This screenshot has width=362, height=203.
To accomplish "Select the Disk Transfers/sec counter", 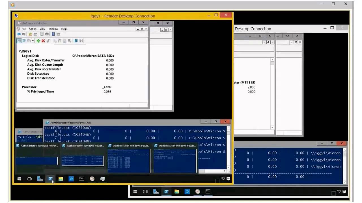I will 41,78.
